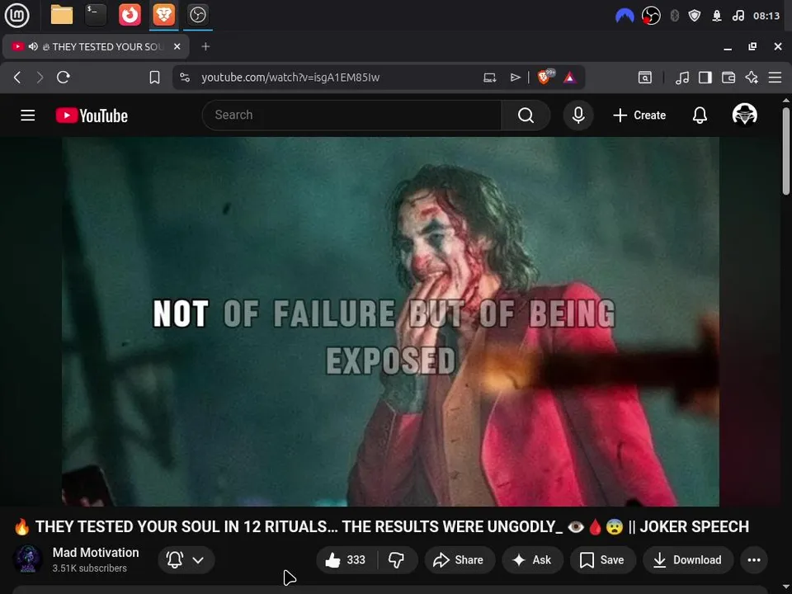Screen dimensions: 792x594
Task: Open the Leo AI sparkle icon
Action: click(752, 78)
